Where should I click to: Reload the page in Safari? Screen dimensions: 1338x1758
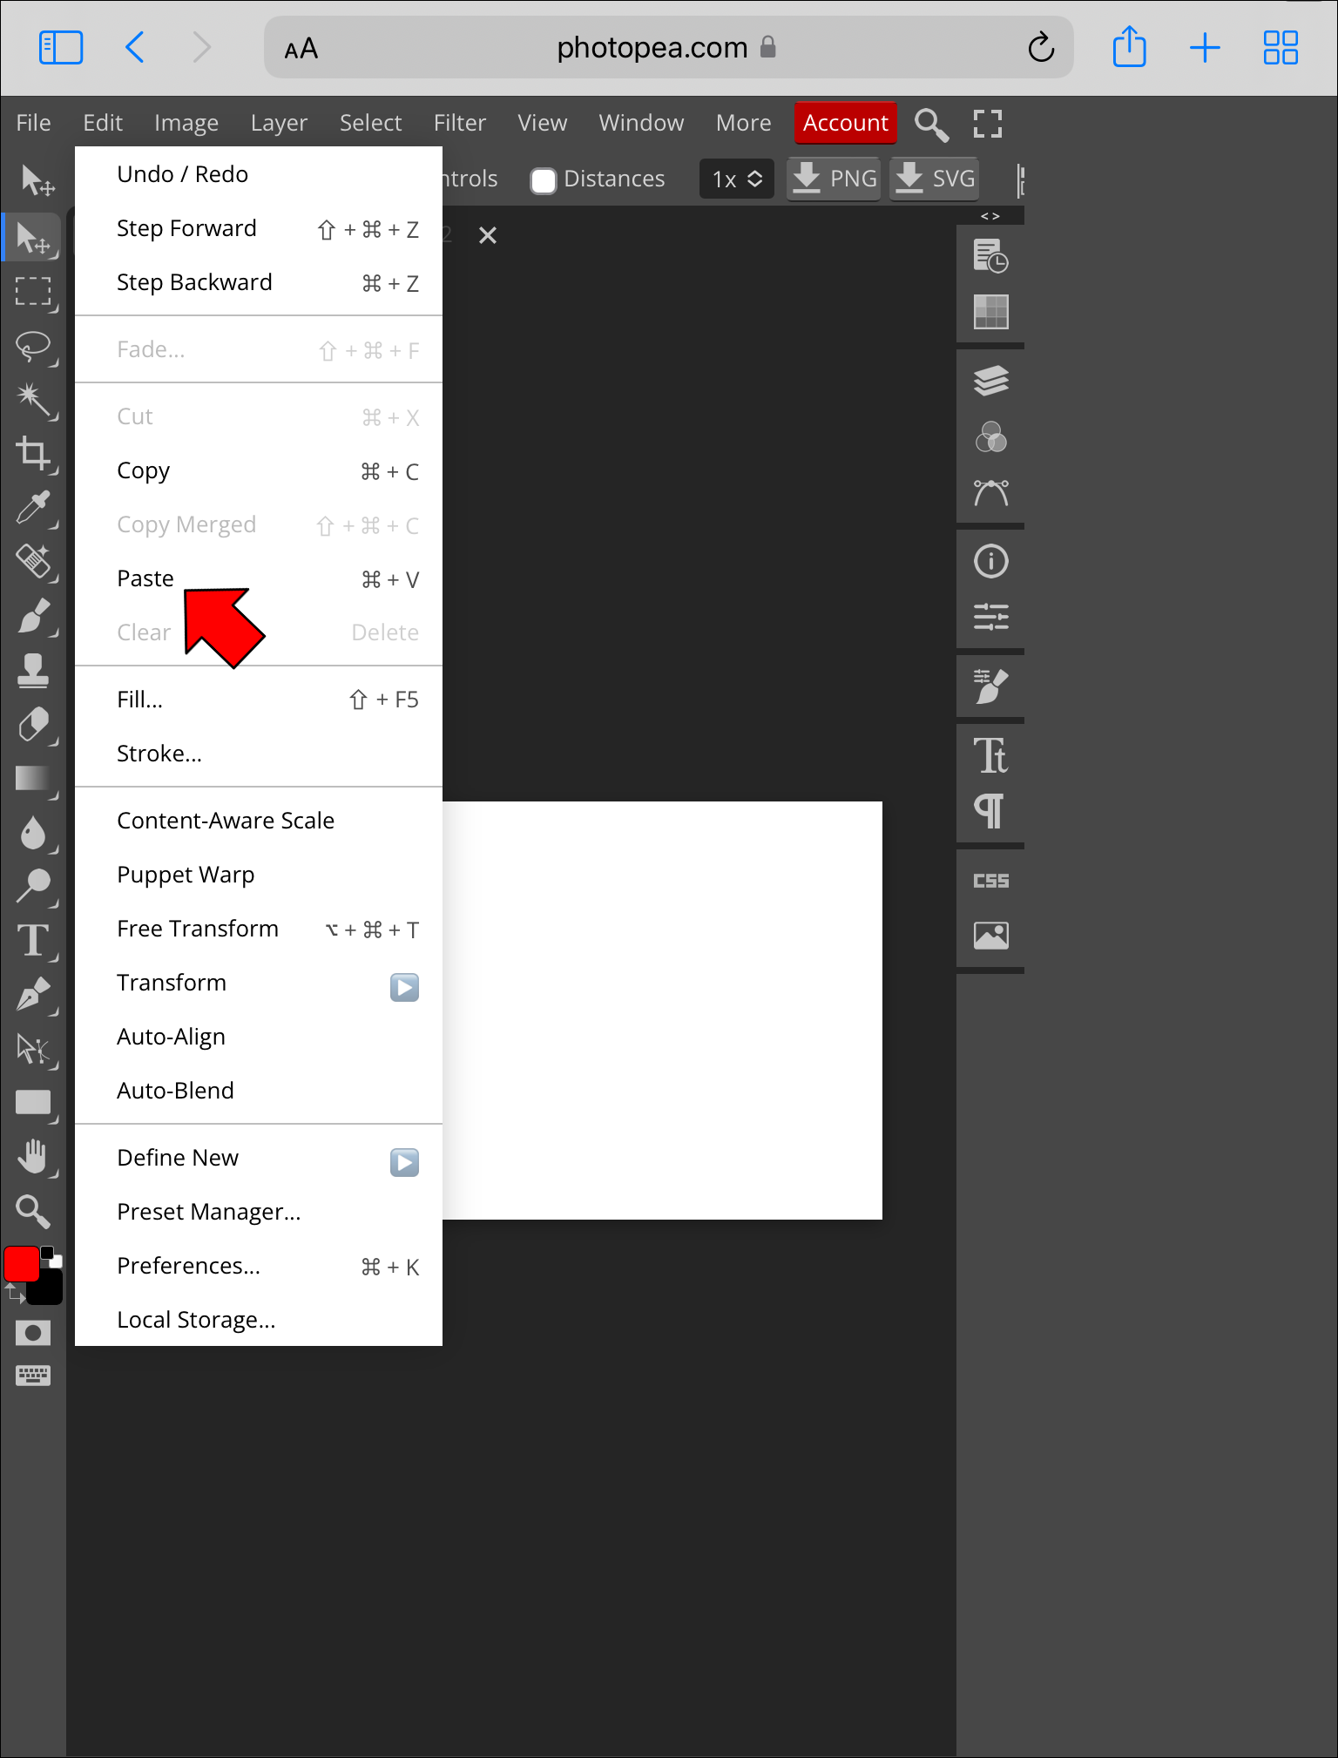1041,47
